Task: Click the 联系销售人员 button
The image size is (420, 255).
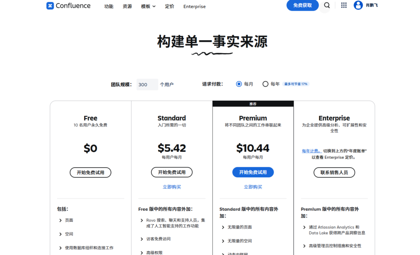Action: coord(334,172)
